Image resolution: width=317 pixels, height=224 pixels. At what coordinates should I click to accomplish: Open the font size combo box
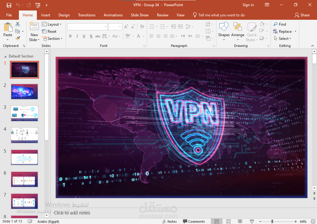pos(115,27)
